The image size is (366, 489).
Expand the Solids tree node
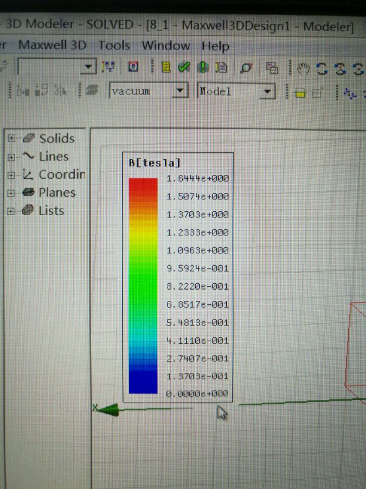pyautogui.click(x=11, y=138)
